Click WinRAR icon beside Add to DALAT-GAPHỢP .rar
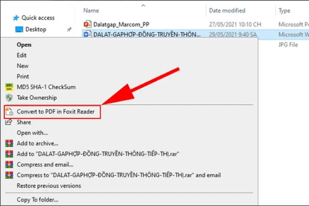The image size is (309, 206). [x=9, y=154]
